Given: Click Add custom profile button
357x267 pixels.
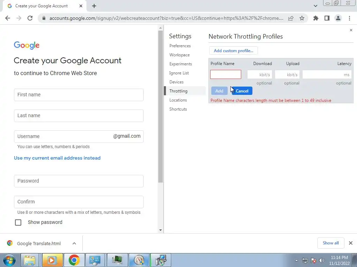Looking at the screenshot, I should coord(233,51).
